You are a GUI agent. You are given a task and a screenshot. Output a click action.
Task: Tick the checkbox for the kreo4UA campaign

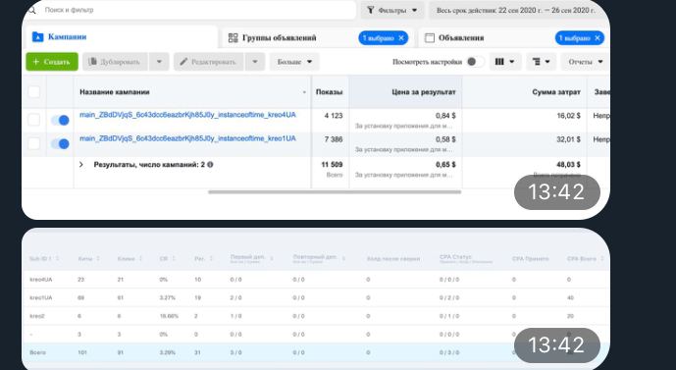[x=34, y=120]
